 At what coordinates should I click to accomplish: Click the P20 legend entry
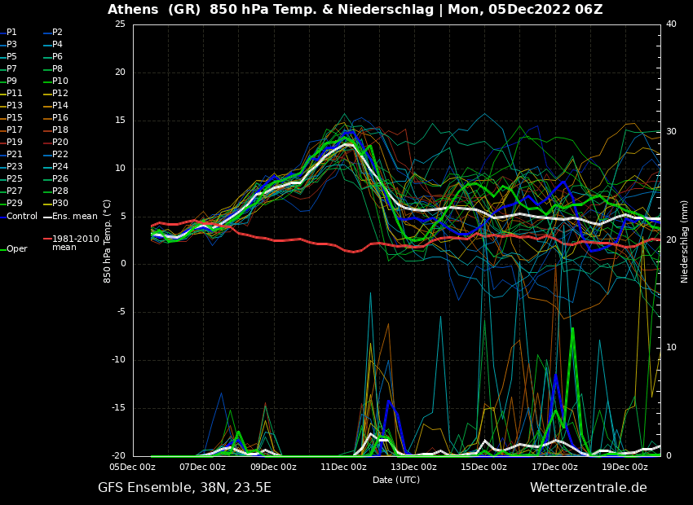coord(60,143)
